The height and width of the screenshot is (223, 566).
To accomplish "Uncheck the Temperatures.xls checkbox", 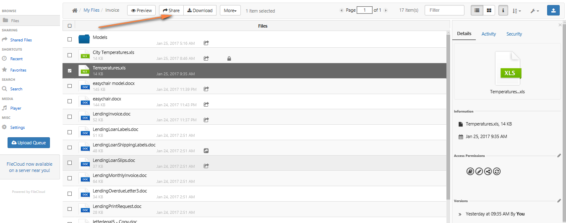I will (70, 71).
